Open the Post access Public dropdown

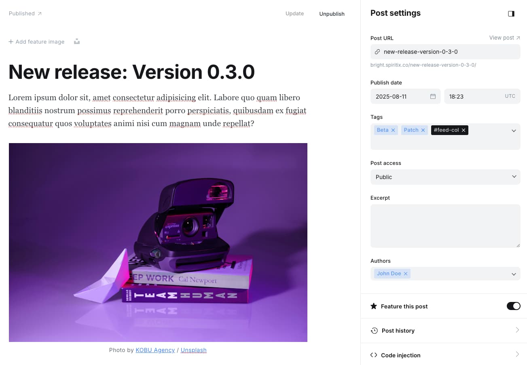[x=445, y=177]
